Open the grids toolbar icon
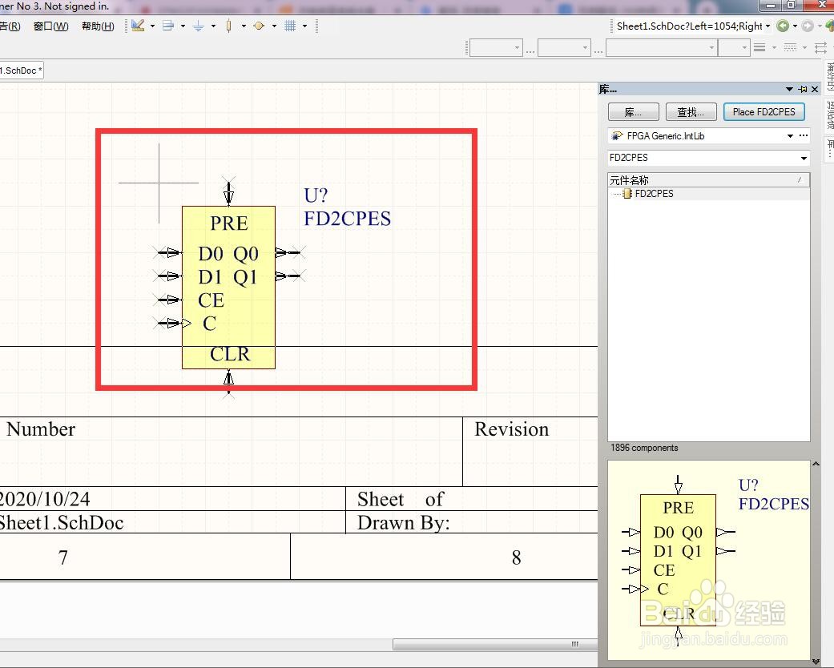834x668 pixels. pyautogui.click(x=290, y=26)
